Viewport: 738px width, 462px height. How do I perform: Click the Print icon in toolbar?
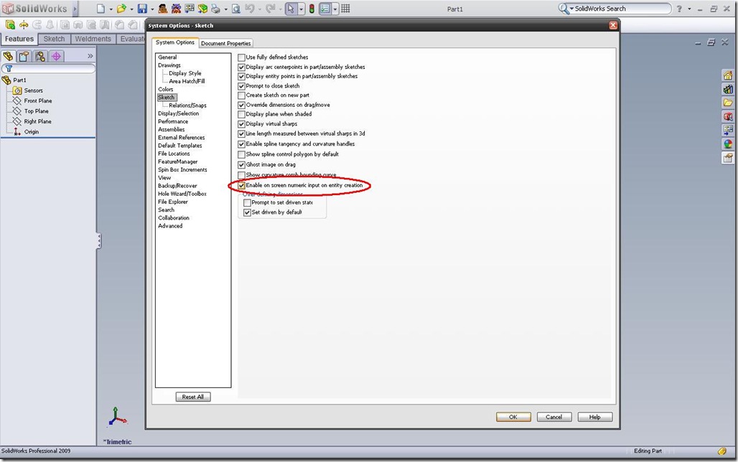tap(215, 9)
